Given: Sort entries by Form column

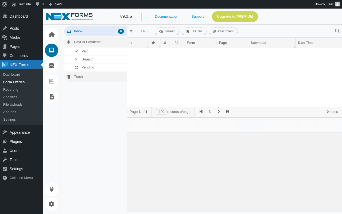Looking at the screenshot, I should pos(200,43).
